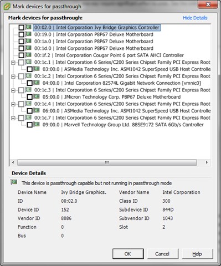
Task: Select the 00:02.0 Ivy Bridge Graphics Controller row
Action: 97,28
